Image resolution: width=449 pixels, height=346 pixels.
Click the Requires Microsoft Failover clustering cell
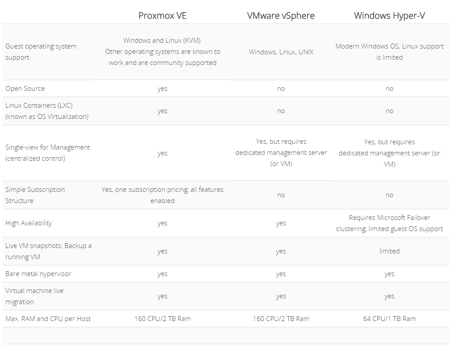click(x=389, y=223)
